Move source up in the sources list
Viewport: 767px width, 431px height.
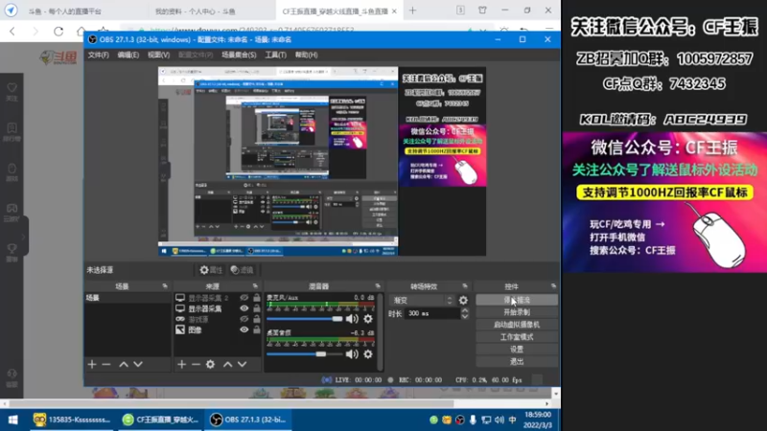[228, 364]
